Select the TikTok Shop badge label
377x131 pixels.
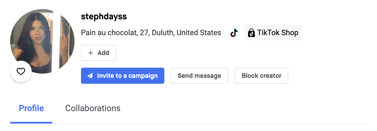point(278,33)
